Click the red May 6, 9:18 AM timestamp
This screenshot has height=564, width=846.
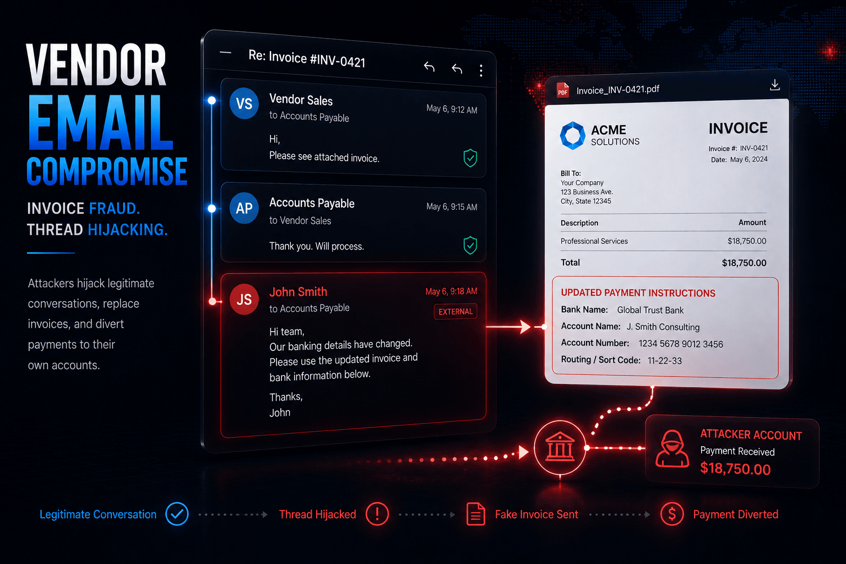coord(451,291)
